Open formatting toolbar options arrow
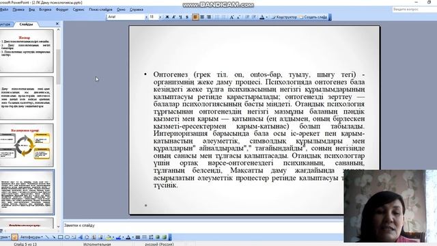Screen dimensions: 437x246 (x=330, y=17)
